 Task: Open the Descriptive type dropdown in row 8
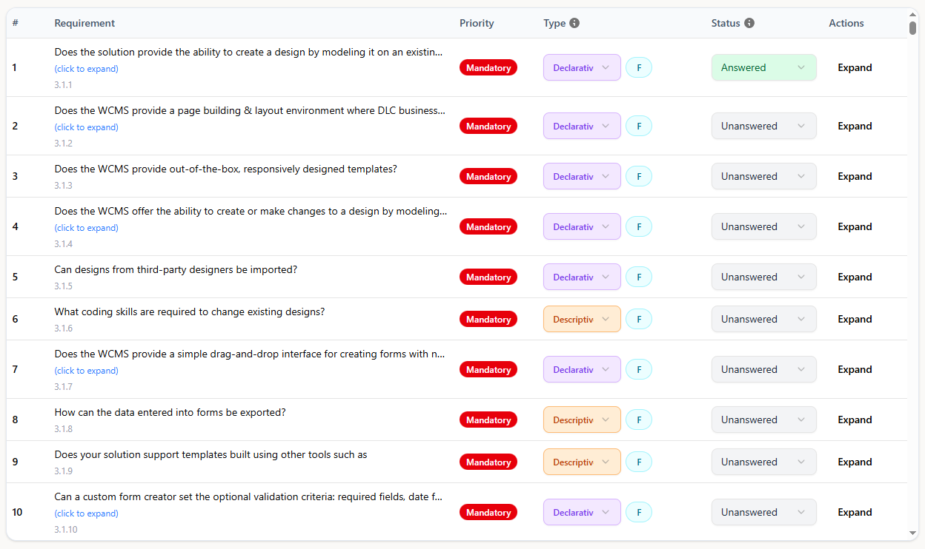[x=582, y=420]
